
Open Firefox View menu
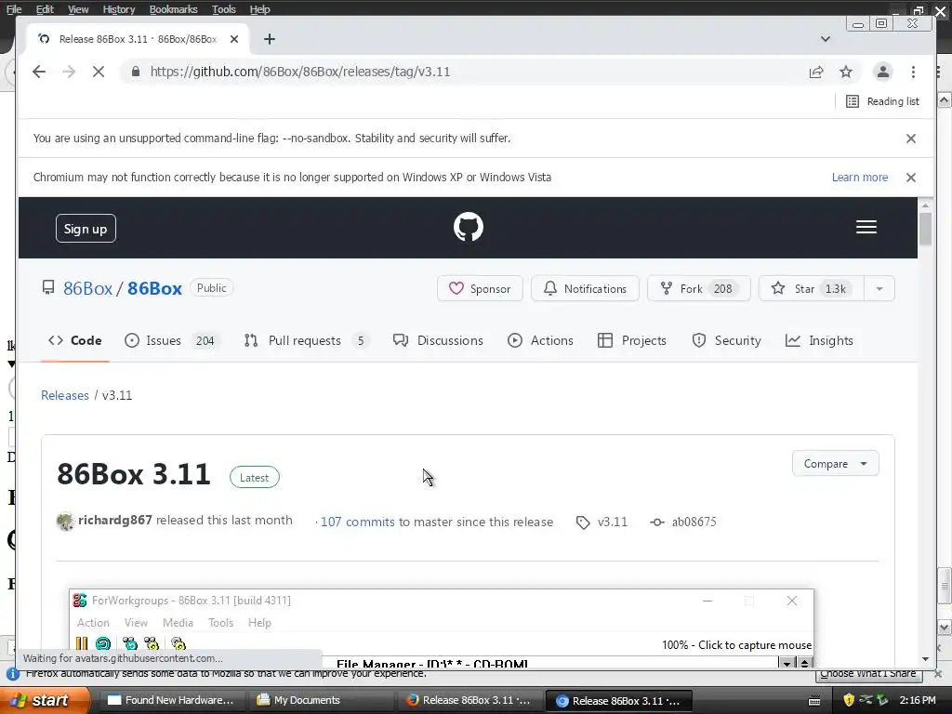pyautogui.click(x=78, y=9)
